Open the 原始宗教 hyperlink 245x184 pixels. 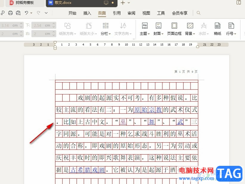click(148, 110)
